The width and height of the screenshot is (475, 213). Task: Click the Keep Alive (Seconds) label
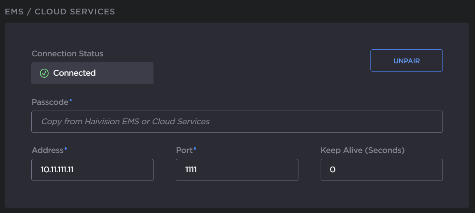(x=362, y=150)
